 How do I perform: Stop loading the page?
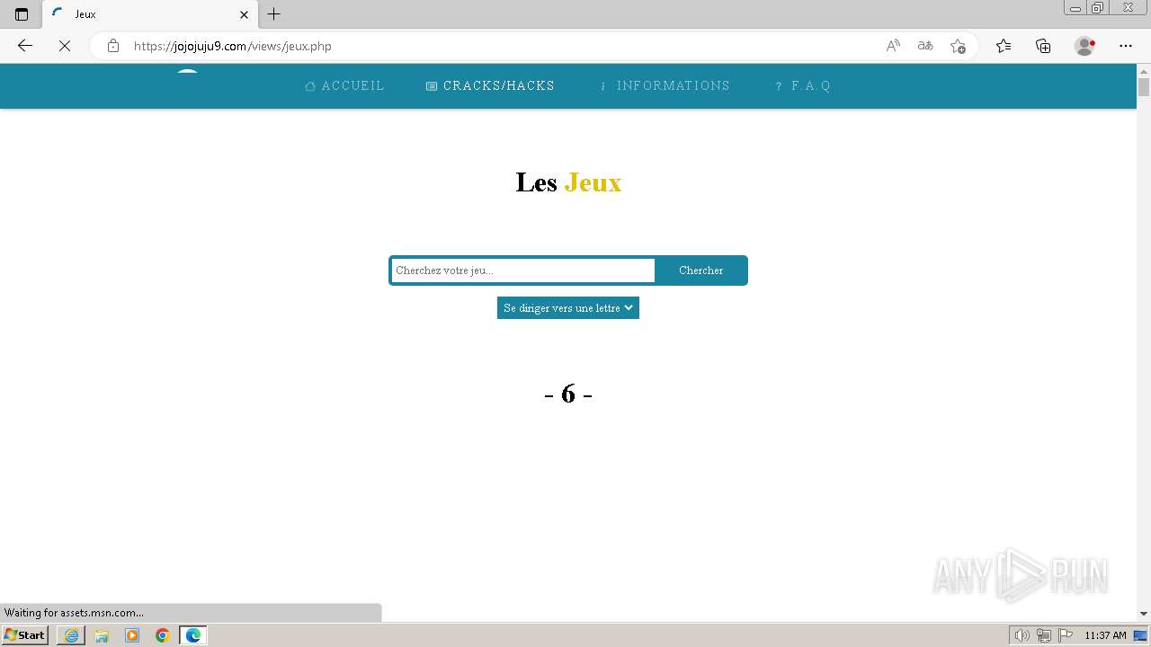65,46
